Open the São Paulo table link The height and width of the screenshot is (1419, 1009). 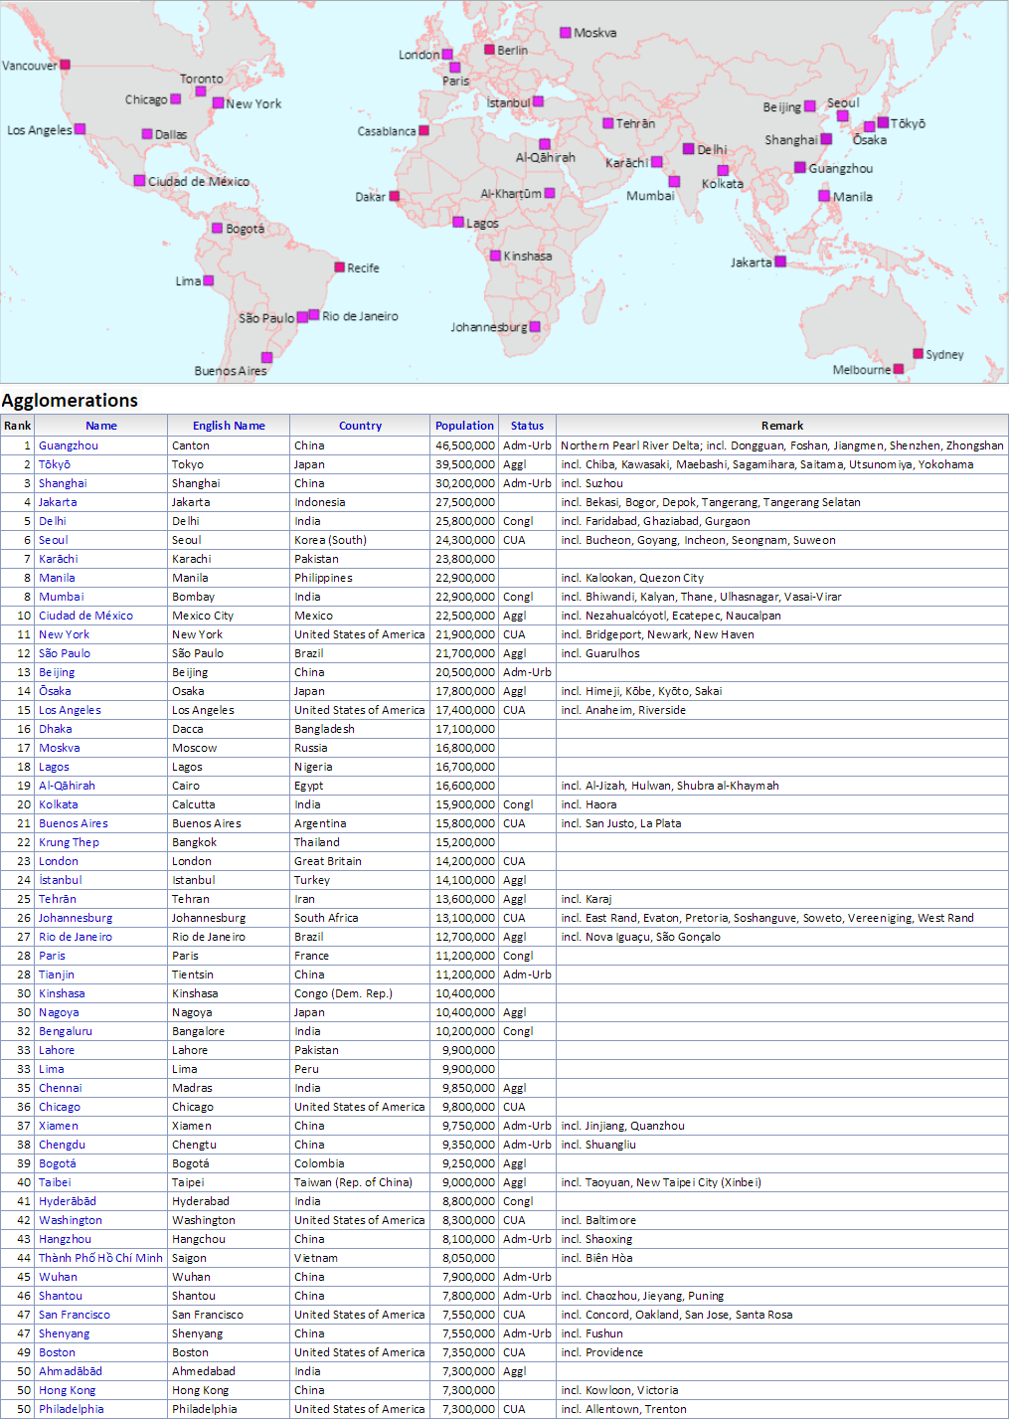click(x=65, y=653)
